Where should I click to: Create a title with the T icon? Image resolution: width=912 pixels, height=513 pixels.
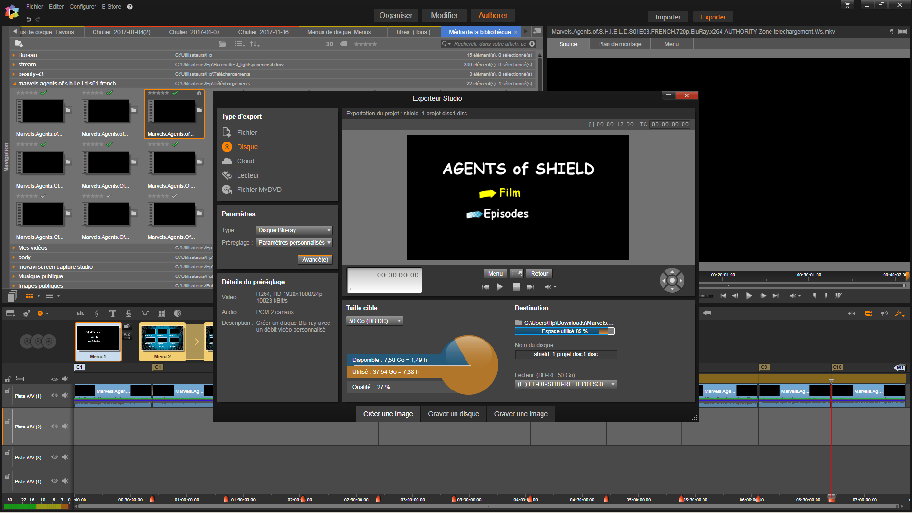click(x=113, y=313)
